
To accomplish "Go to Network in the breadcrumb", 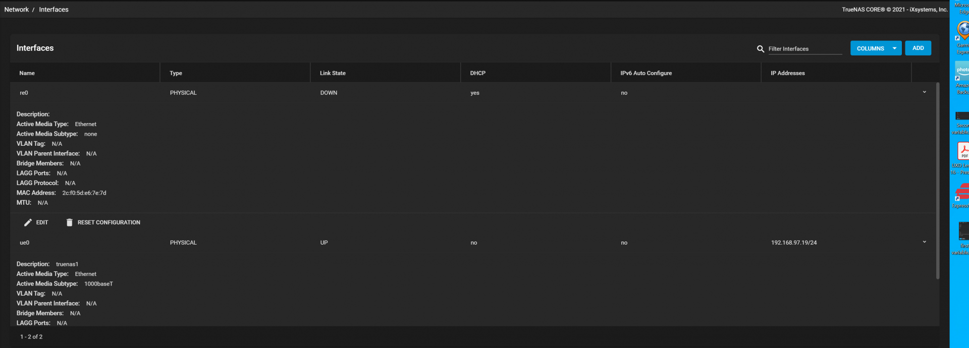I will pos(17,10).
